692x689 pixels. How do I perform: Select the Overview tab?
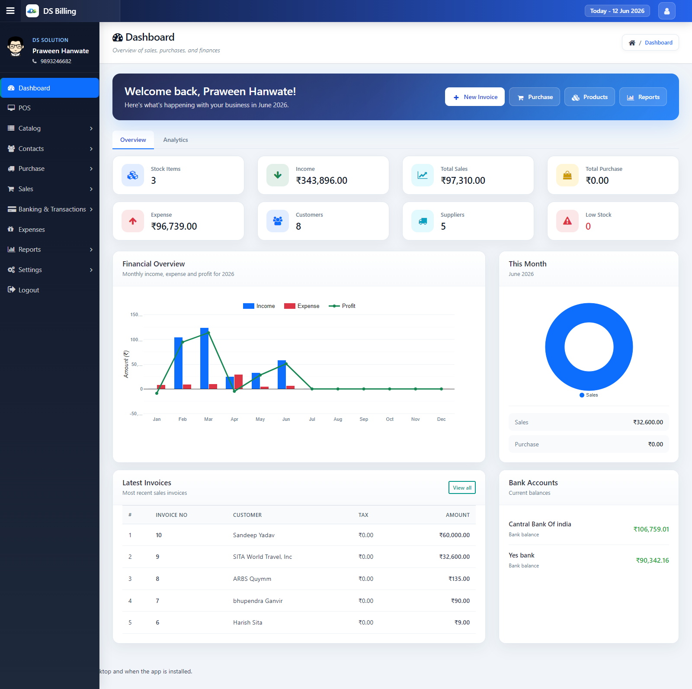[133, 140]
